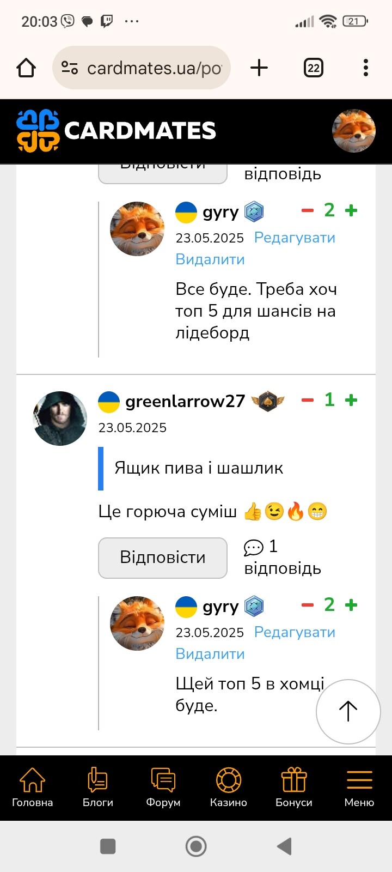The width and height of the screenshot is (392, 872).
Task: Open the browser three-dot overflow menu
Action: point(366,68)
